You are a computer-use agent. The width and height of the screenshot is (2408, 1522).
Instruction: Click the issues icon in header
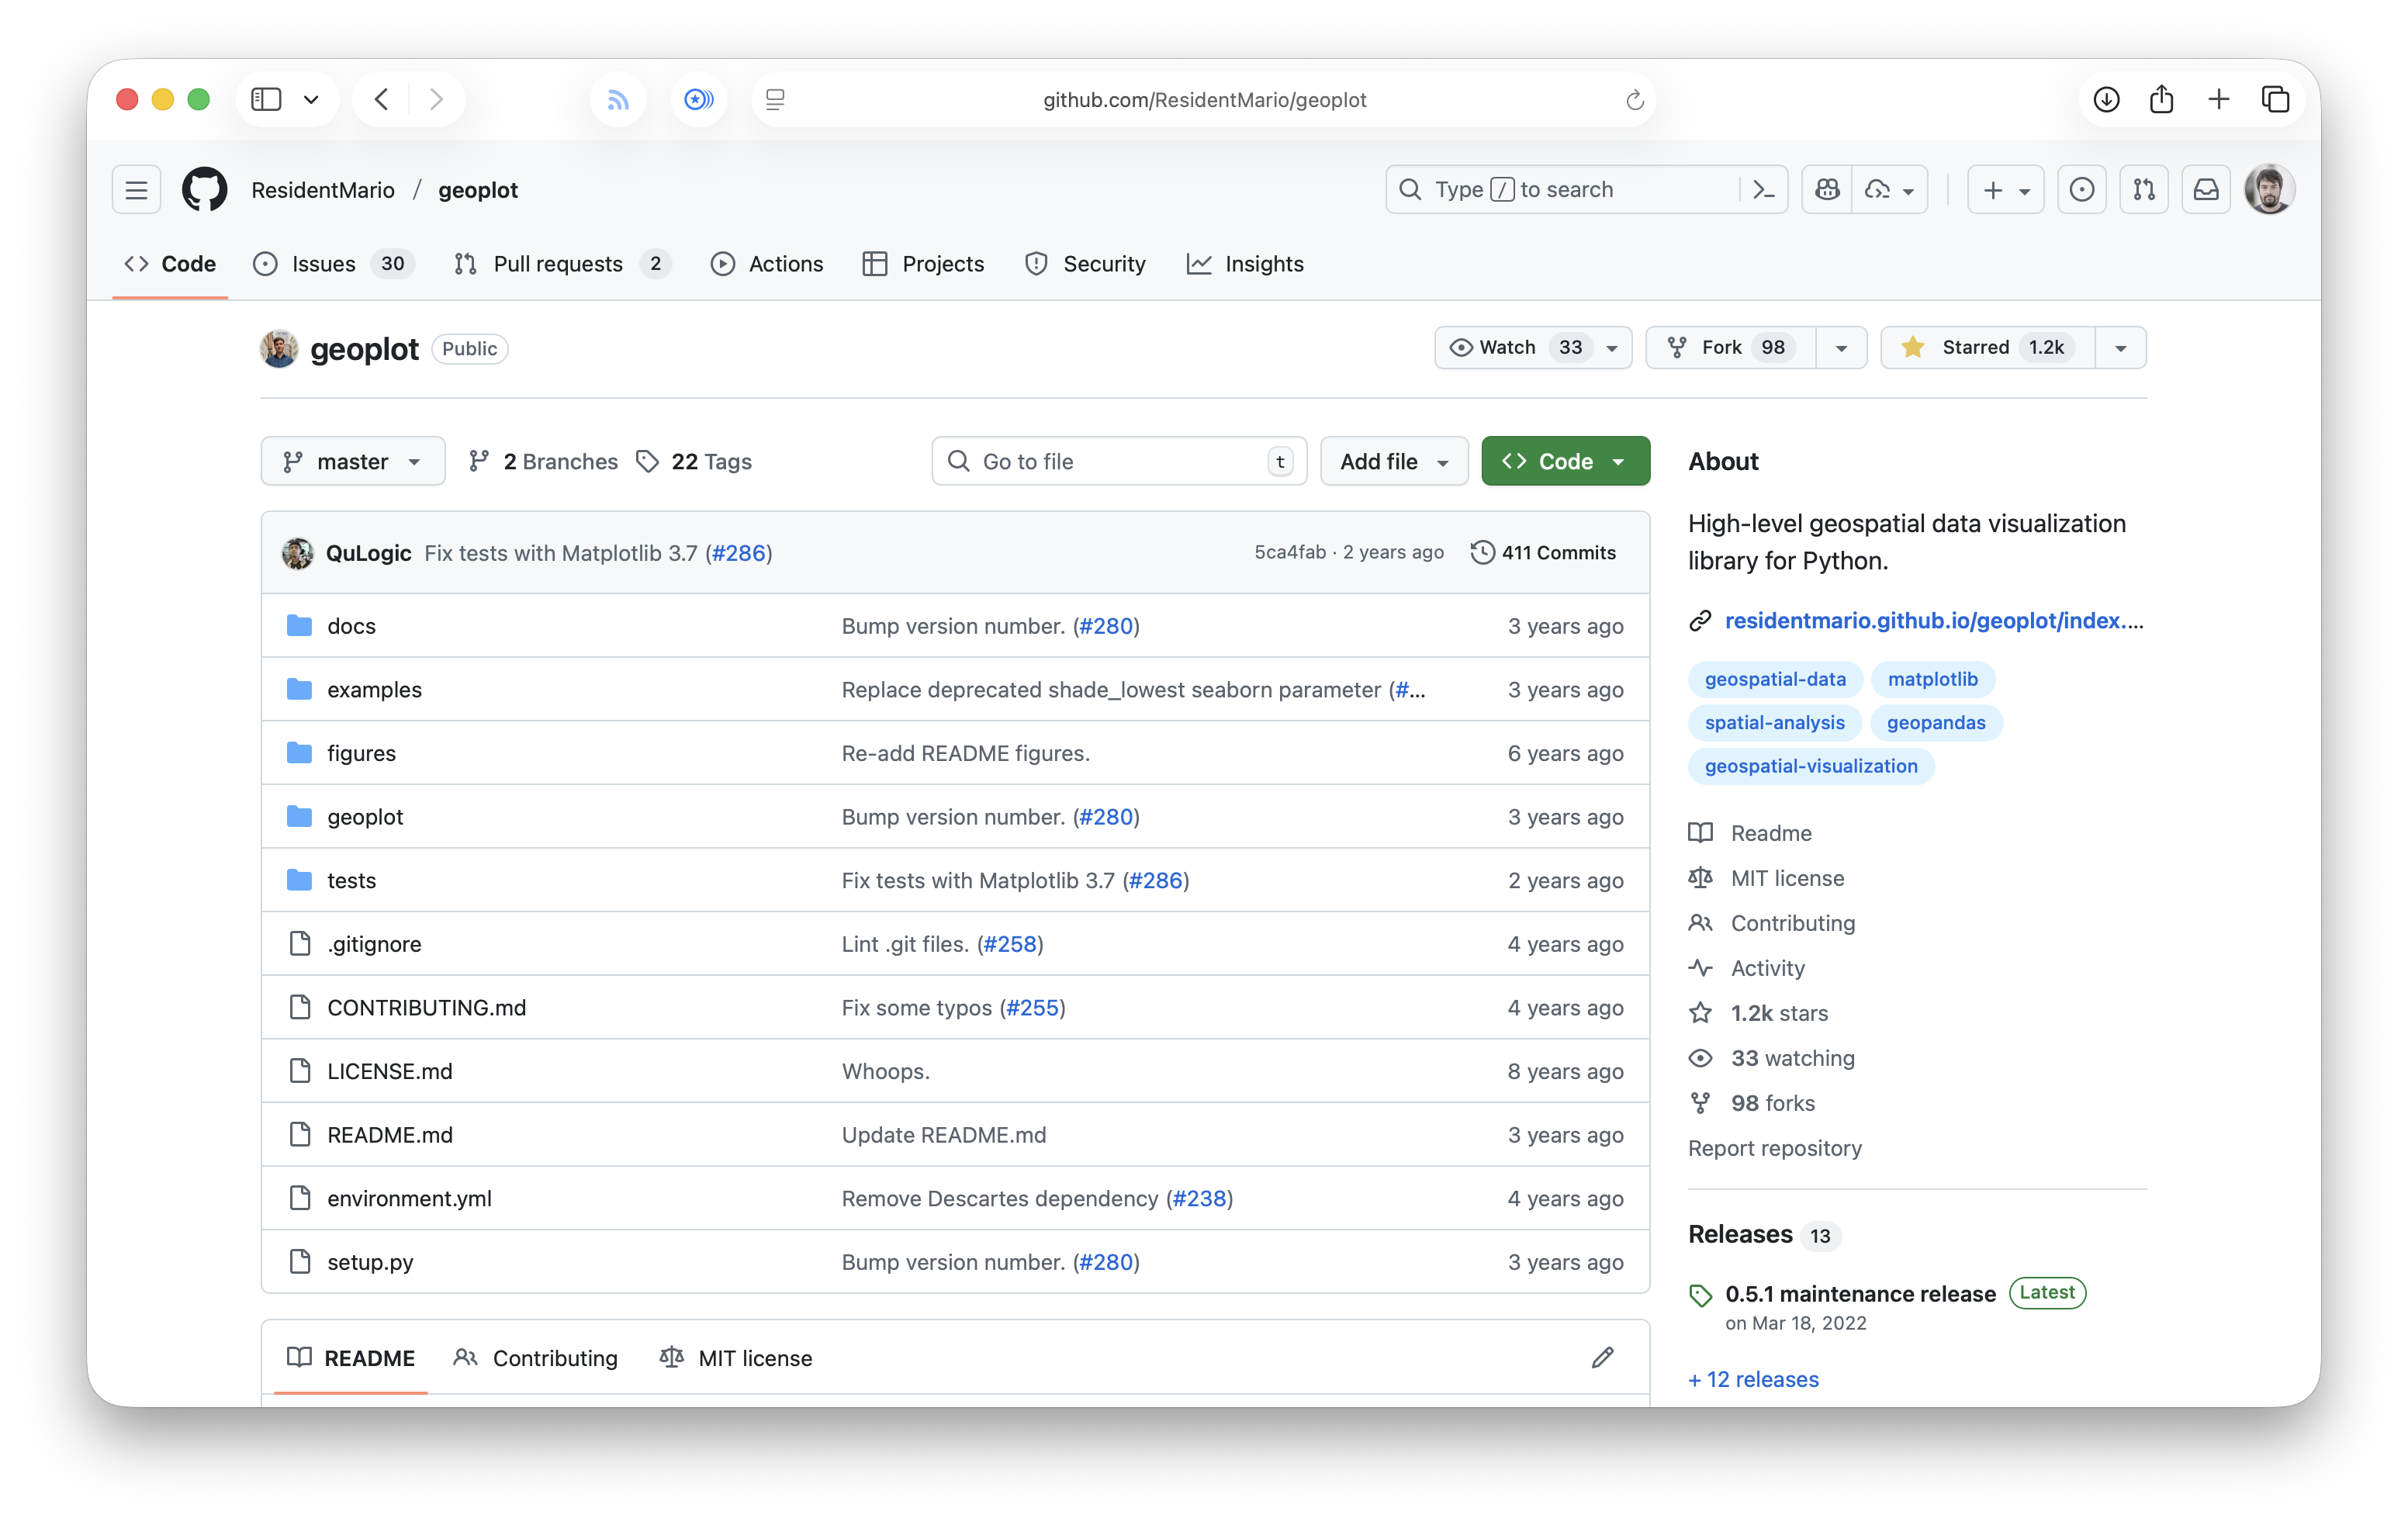2081,190
